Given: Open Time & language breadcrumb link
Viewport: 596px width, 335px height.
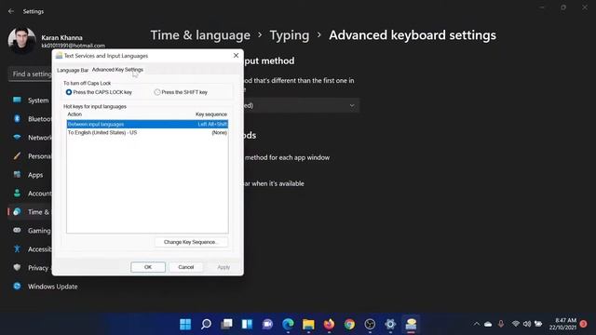Looking at the screenshot, I should point(200,35).
